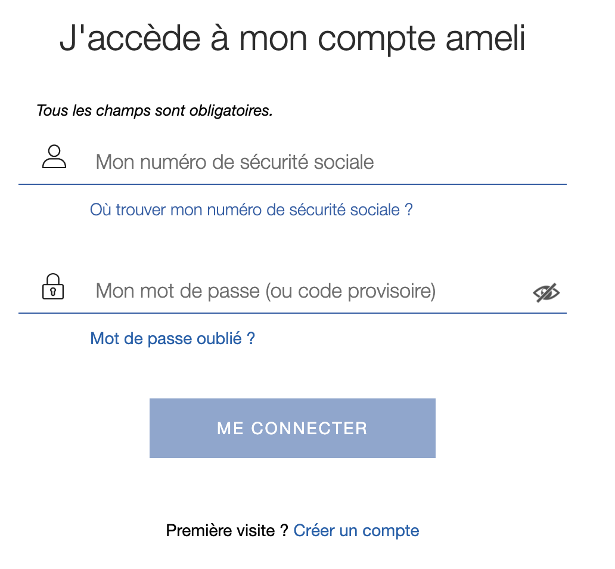Focus the password or provisional code field

pyautogui.click(x=293, y=291)
